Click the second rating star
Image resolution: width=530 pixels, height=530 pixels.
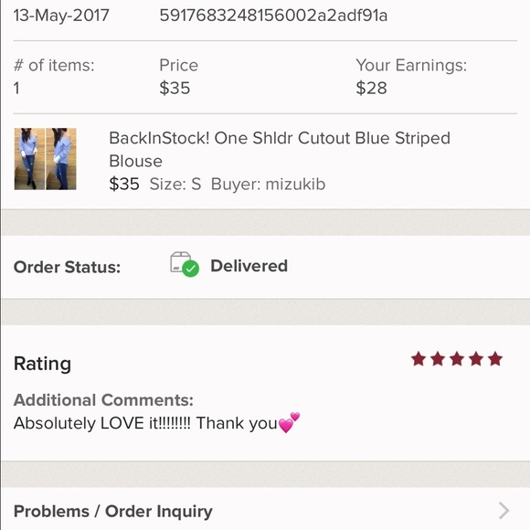click(x=438, y=358)
